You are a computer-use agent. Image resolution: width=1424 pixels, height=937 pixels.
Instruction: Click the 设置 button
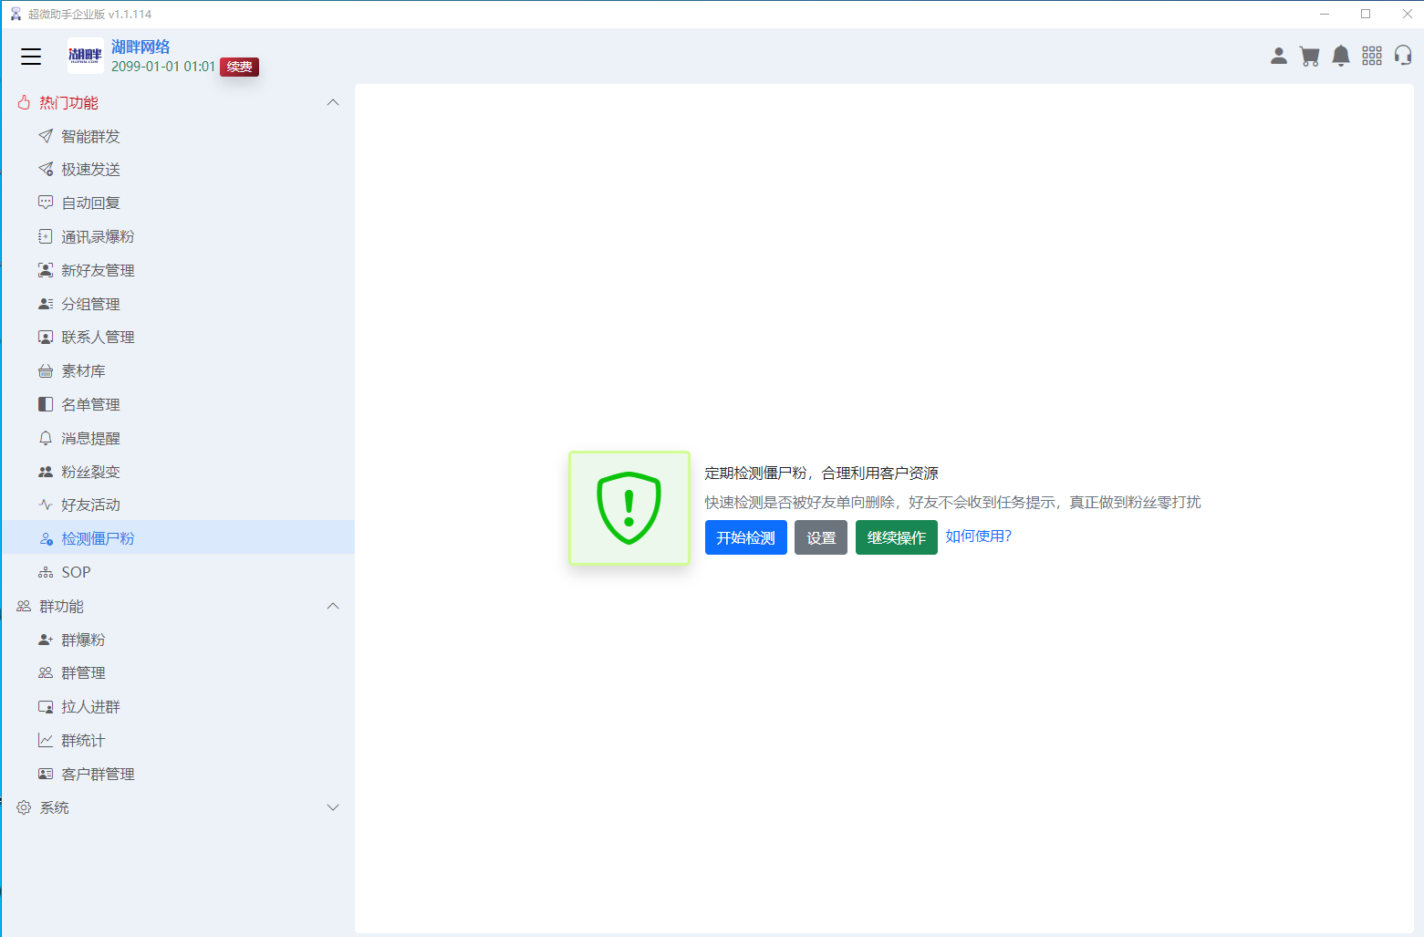(820, 537)
